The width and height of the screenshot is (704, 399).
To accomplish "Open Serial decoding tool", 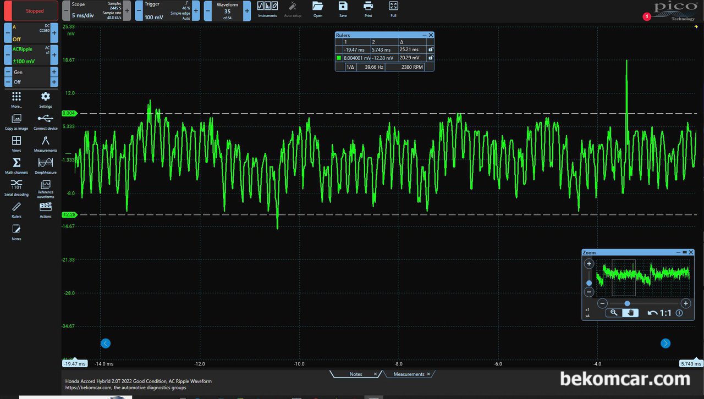I will (x=16, y=187).
